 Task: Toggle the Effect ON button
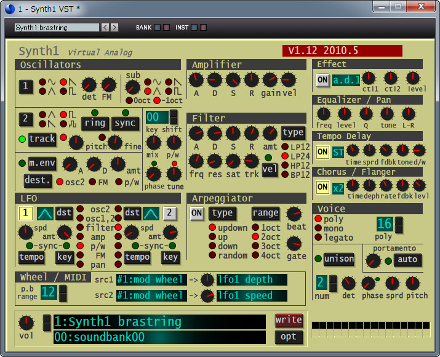[322, 80]
